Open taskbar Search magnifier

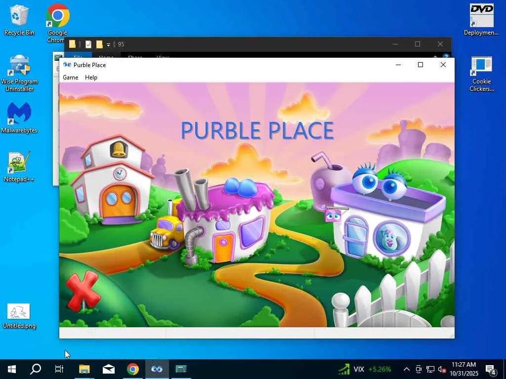coord(36,369)
